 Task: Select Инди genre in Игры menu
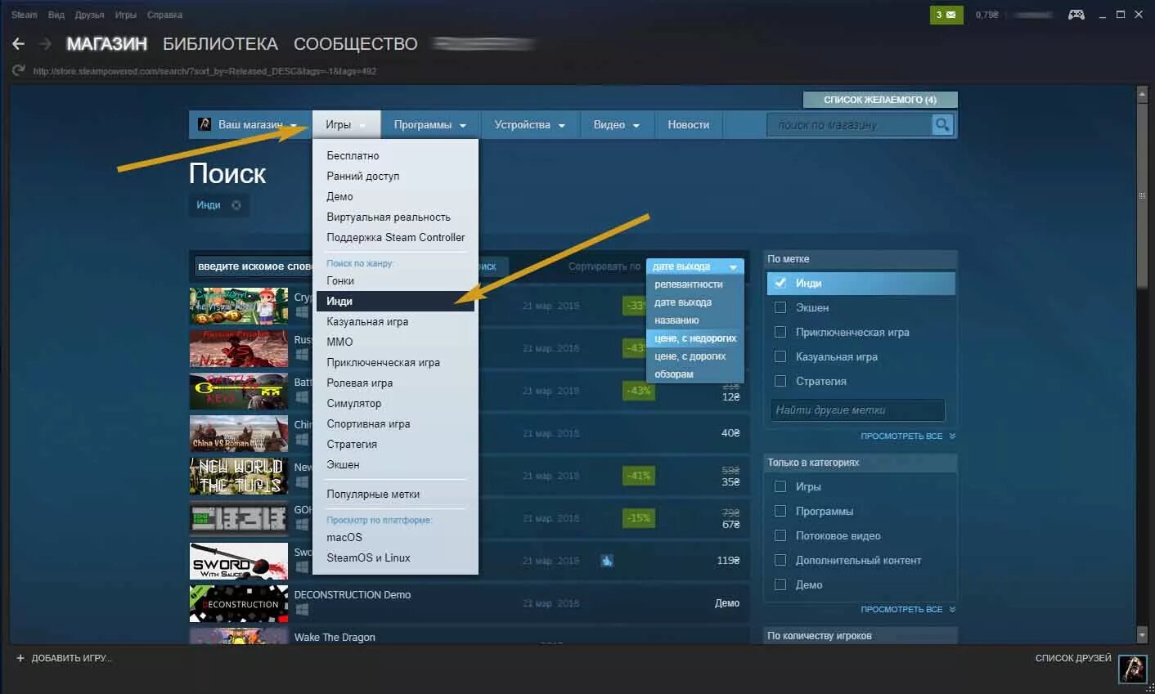[x=395, y=301]
